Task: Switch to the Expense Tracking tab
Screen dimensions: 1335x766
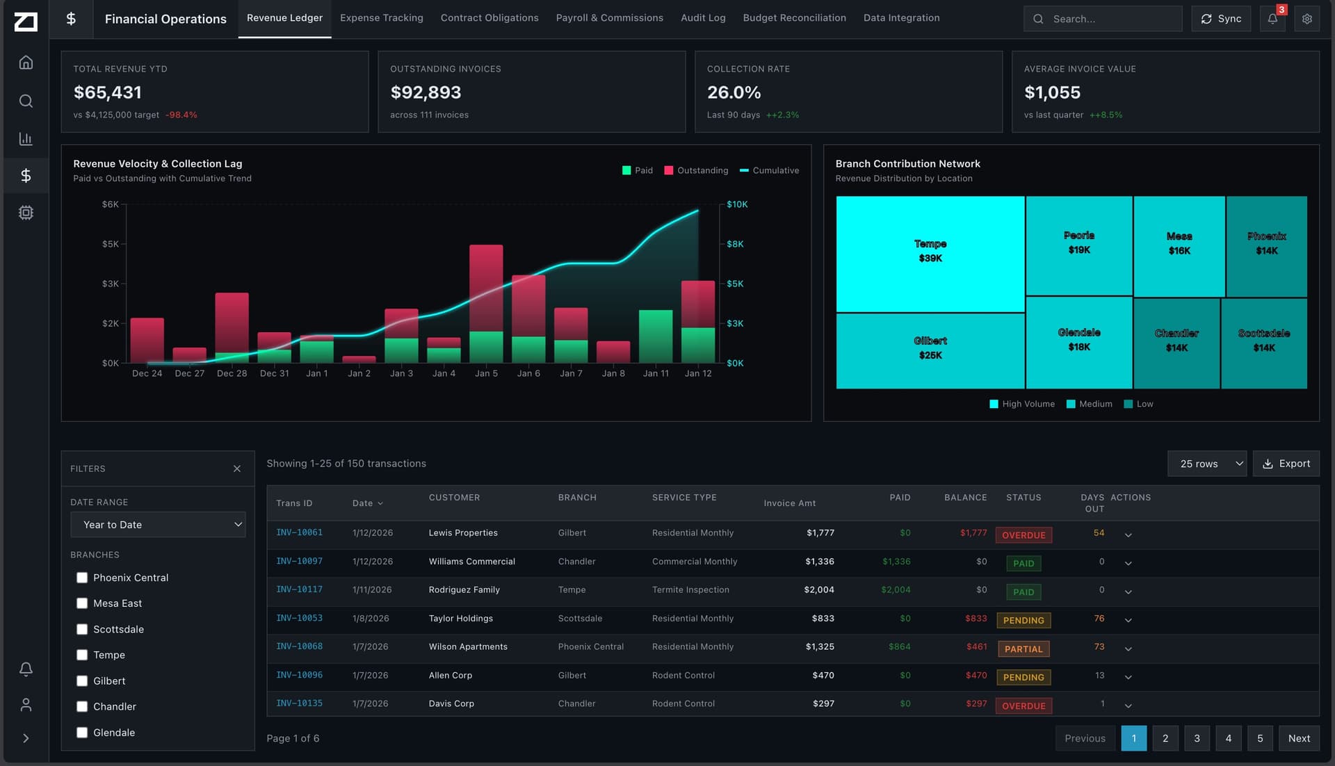Action: (x=381, y=17)
